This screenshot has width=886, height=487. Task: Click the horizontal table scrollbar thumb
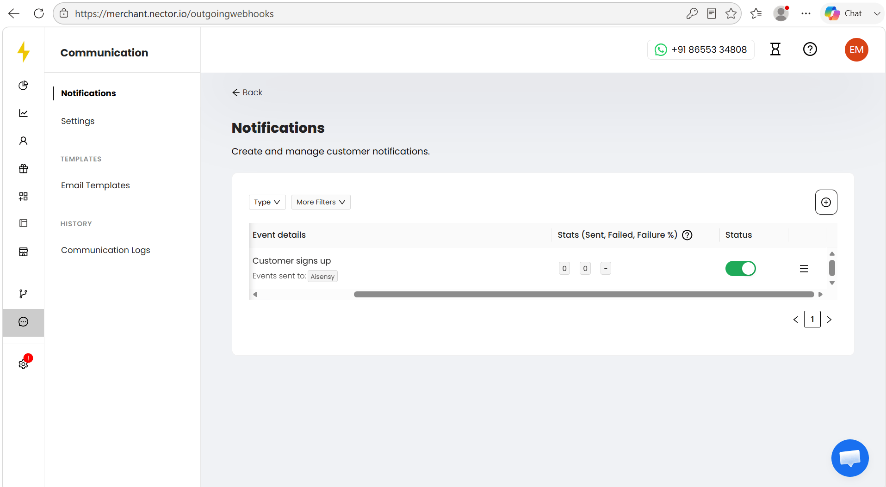[x=584, y=294]
